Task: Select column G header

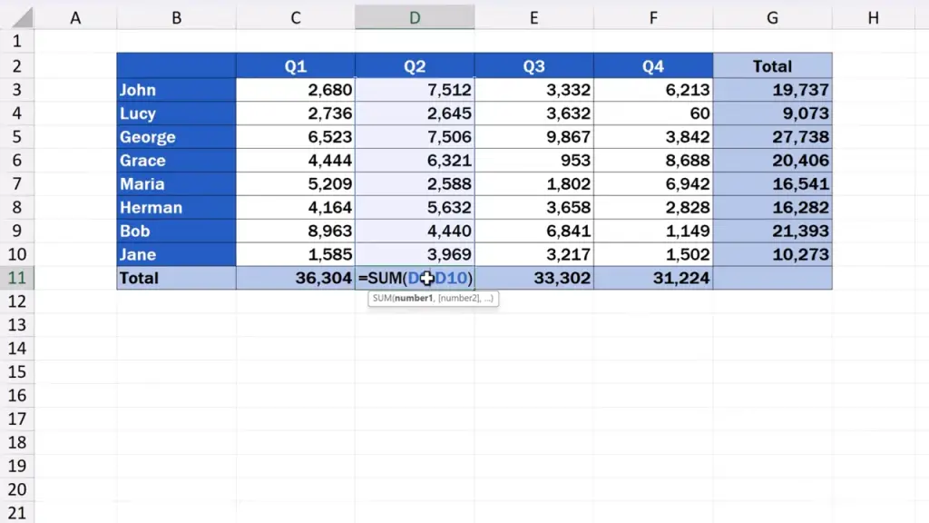Action: click(772, 17)
